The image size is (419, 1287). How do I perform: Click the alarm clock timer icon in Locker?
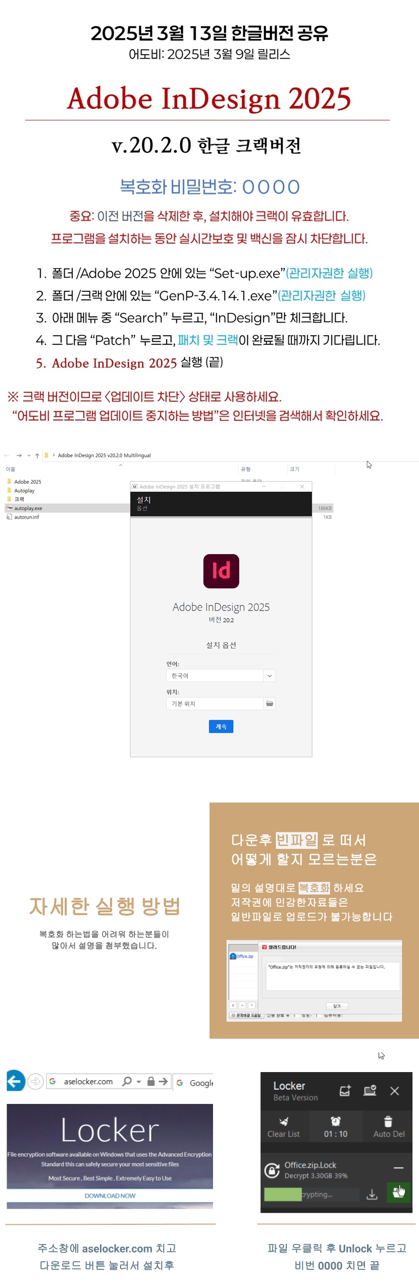[336, 1121]
